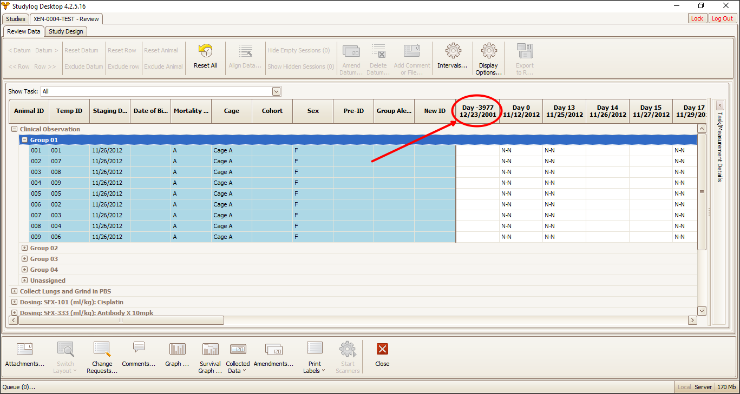Open the Intervals settings icon

point(453,51)
